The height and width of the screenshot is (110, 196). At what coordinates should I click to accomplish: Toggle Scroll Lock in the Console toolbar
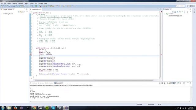[170, 83]
